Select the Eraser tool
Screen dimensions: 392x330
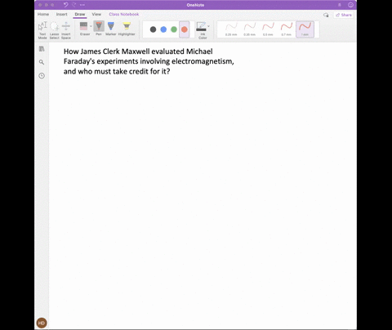click(84, 29)
